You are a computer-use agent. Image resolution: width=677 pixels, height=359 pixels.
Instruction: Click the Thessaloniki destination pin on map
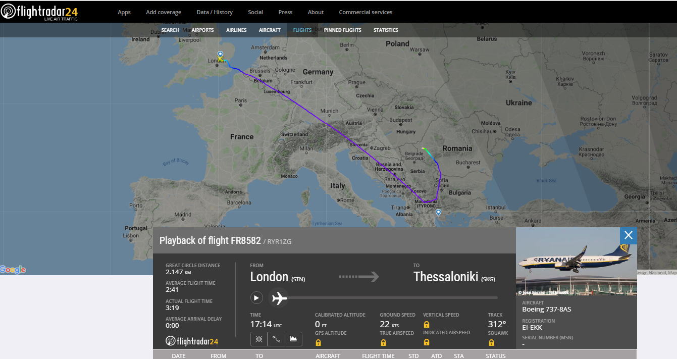point(439,213)
